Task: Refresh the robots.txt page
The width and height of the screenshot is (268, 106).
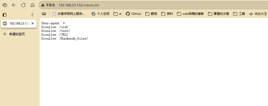Action: tap(23, 5)
